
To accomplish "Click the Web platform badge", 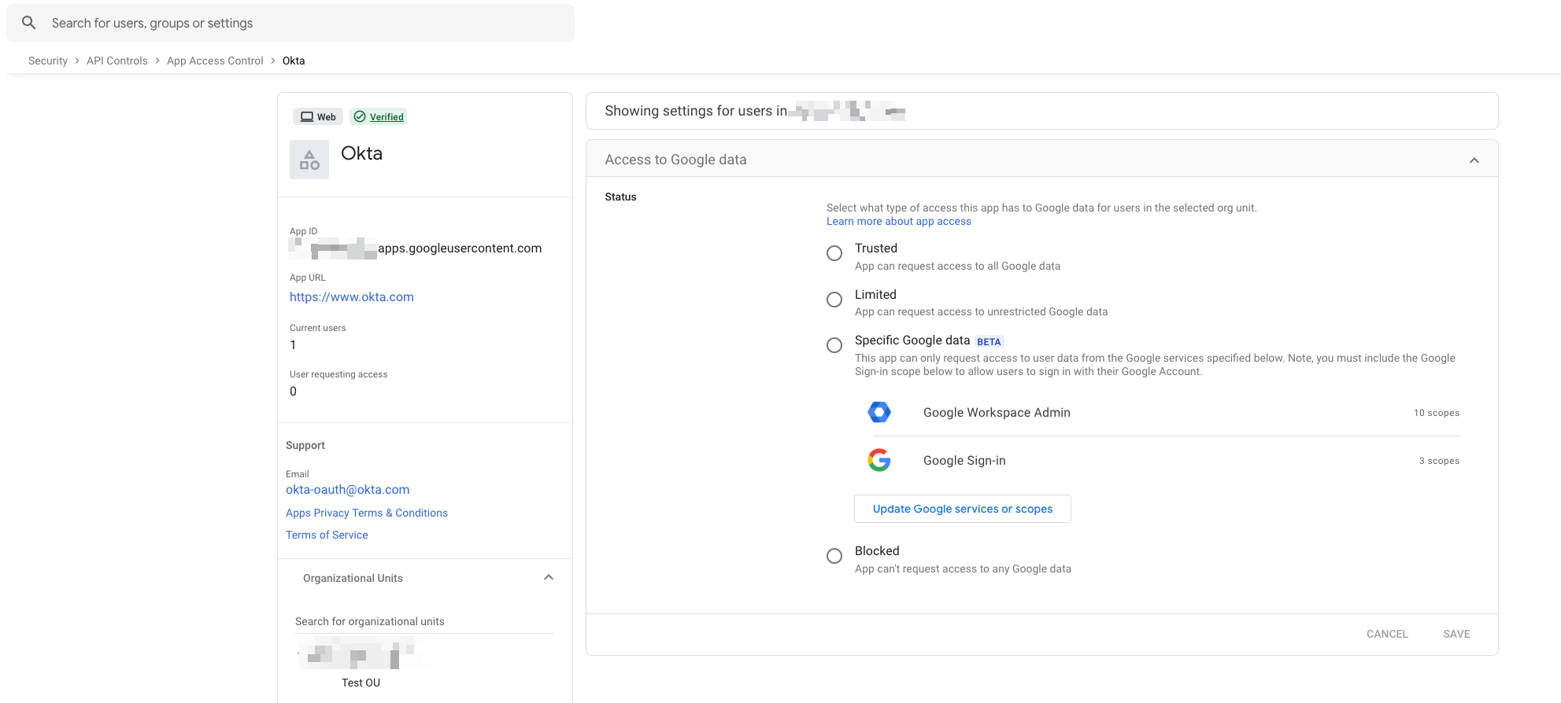I will pos(318,116).
